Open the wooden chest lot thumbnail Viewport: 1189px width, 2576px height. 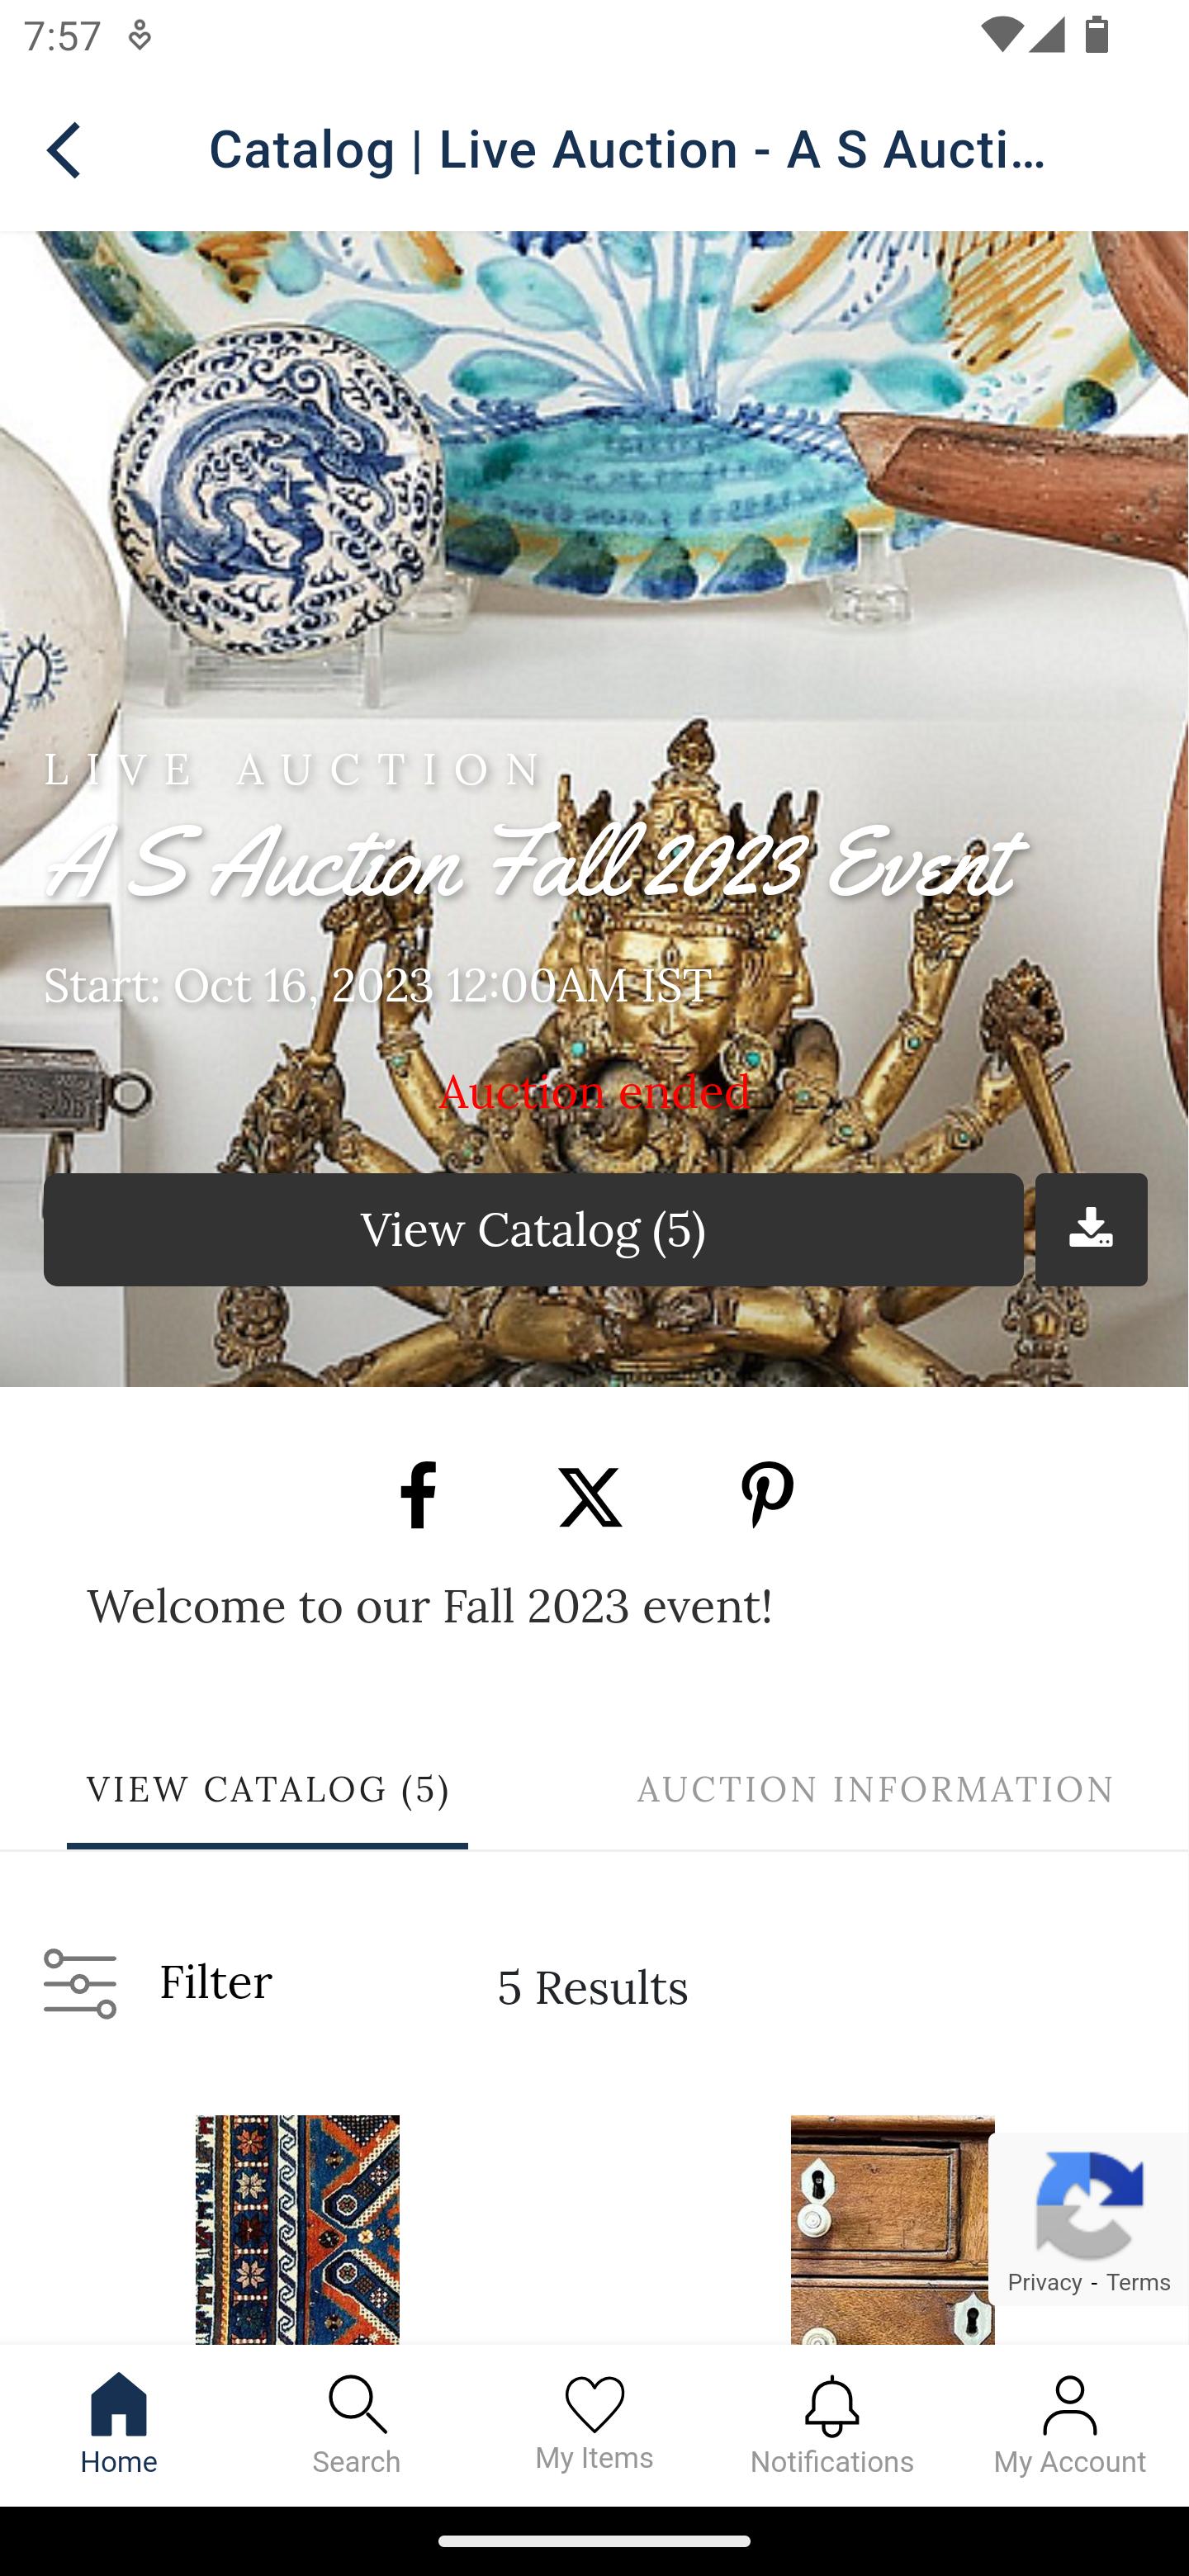click(x=892, y=2229)
